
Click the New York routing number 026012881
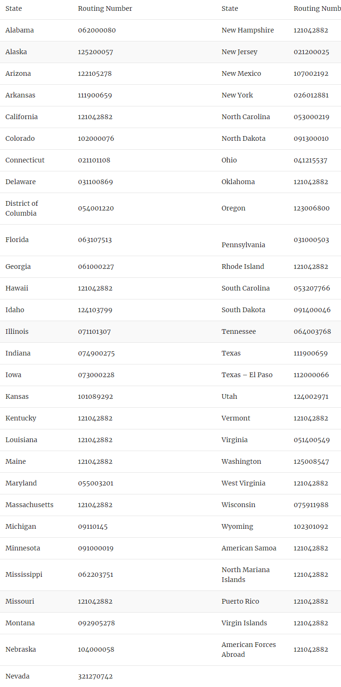tap(311, 95)
